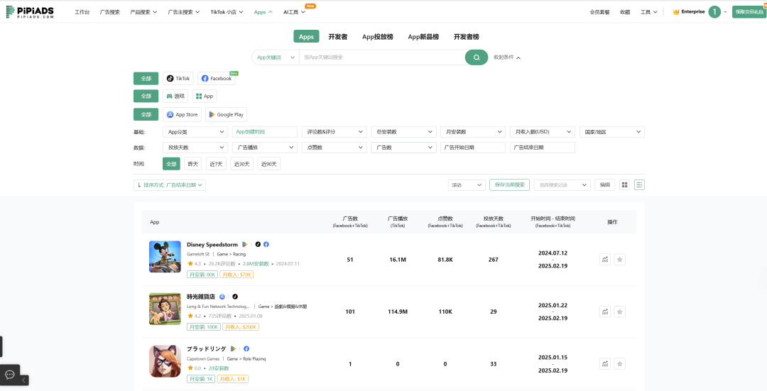Open TikTok 小店 navigation menu
Screen dimensions: 767x391
click(227, 12)
